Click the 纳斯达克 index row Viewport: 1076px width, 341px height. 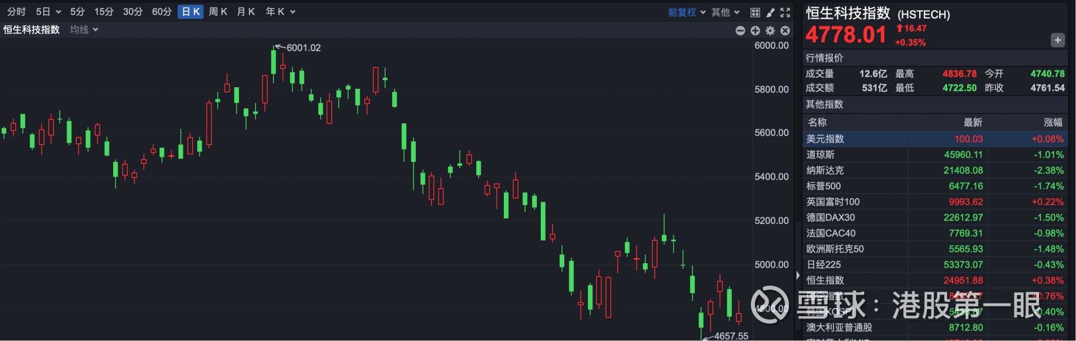click(x=825, y=170)
